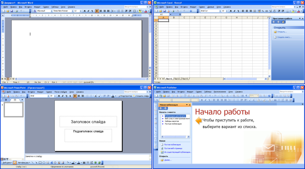Click Word font color A button
Viewport: 305px width, 169px height.
pyautogui.click(x=146, y=11)
